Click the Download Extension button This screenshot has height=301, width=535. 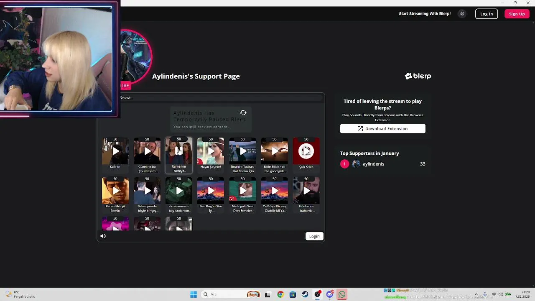pos(383,129)
